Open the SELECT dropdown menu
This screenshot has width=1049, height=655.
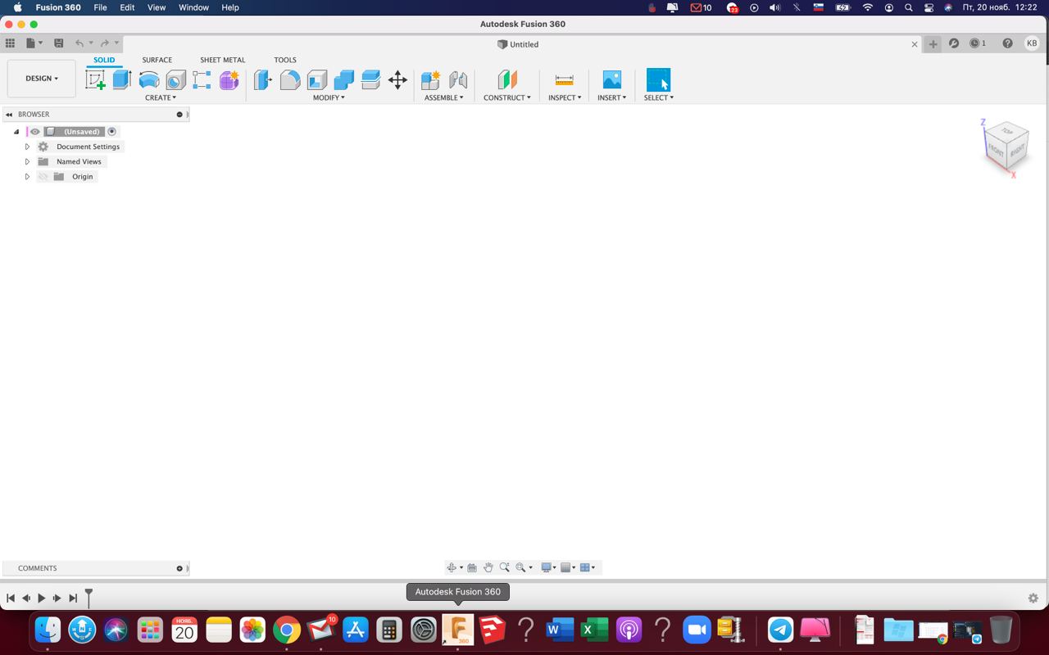click(x=659, y=97)
